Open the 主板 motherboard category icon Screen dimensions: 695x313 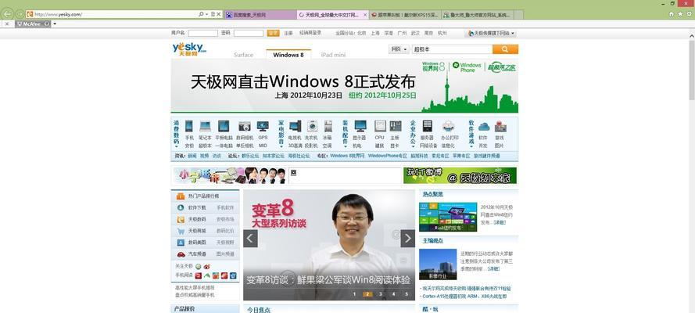(x=396, y=126)
